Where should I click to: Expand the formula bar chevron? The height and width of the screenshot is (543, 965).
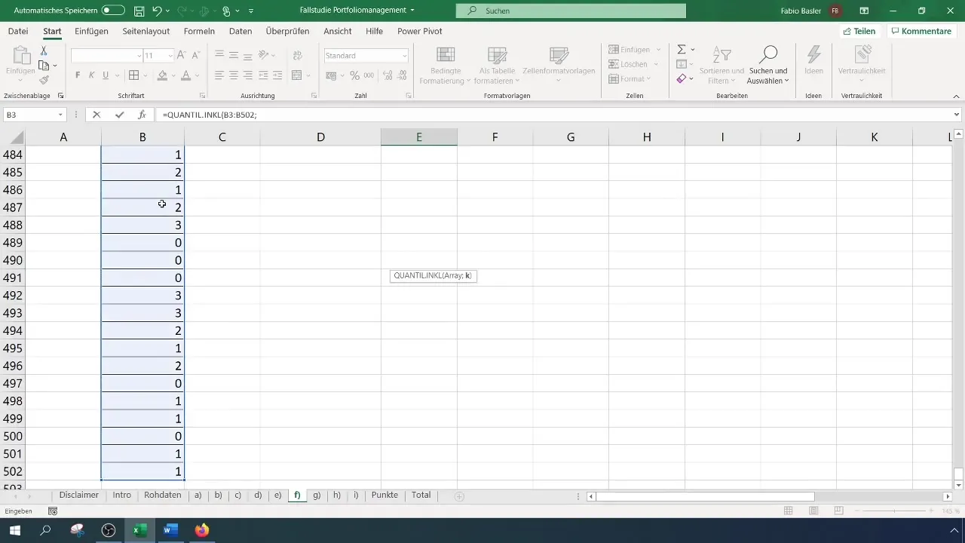click(957, 115)
